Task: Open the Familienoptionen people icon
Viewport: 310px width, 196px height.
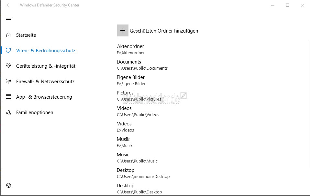Action: click(8, 113)
